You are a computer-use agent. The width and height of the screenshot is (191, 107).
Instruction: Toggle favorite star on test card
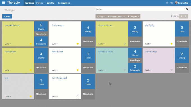(x=31, y=96)
